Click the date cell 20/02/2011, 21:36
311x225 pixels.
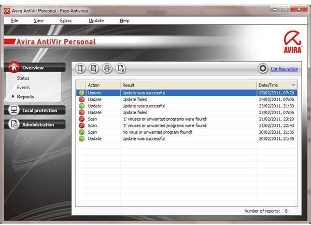point(276,132)
